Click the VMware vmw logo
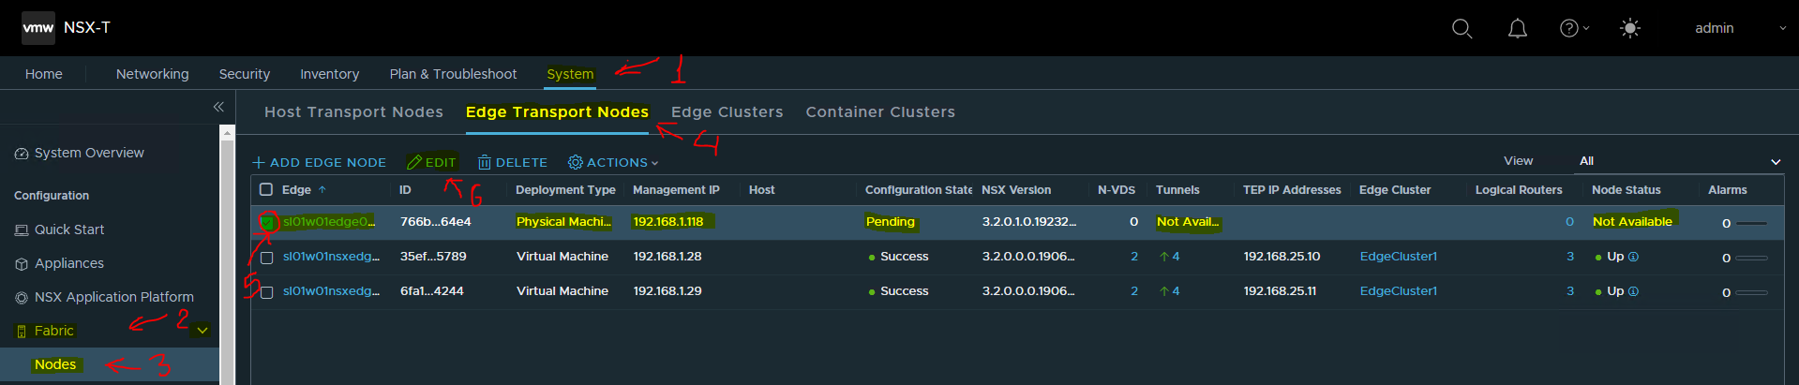 point(38,28)
